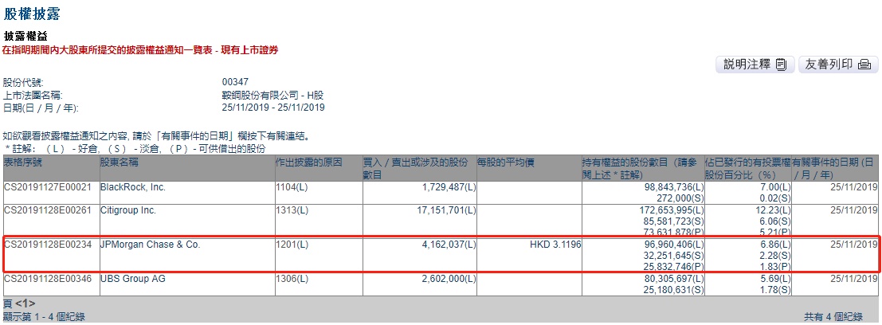Click column header 作出披露的原因

click(308, 162)
